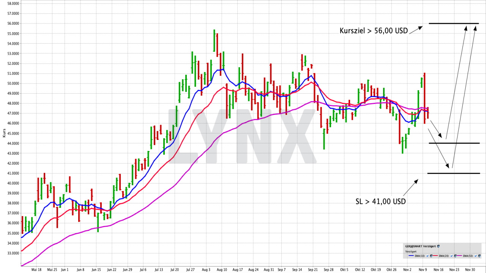Click the Sep 21 date label
The width and height of the screenshot is (486, 273).
[313, 270]
